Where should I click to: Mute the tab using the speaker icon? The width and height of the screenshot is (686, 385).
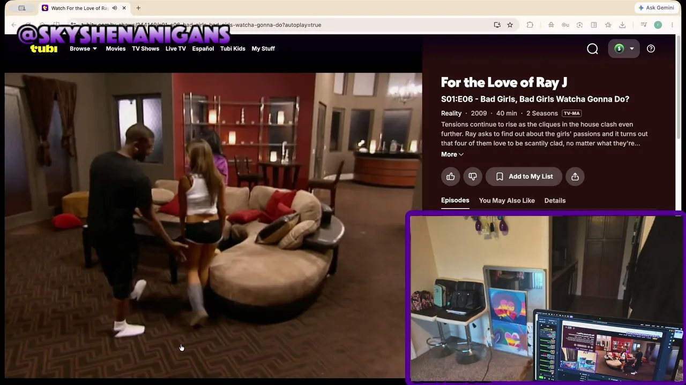pos(115,8)
